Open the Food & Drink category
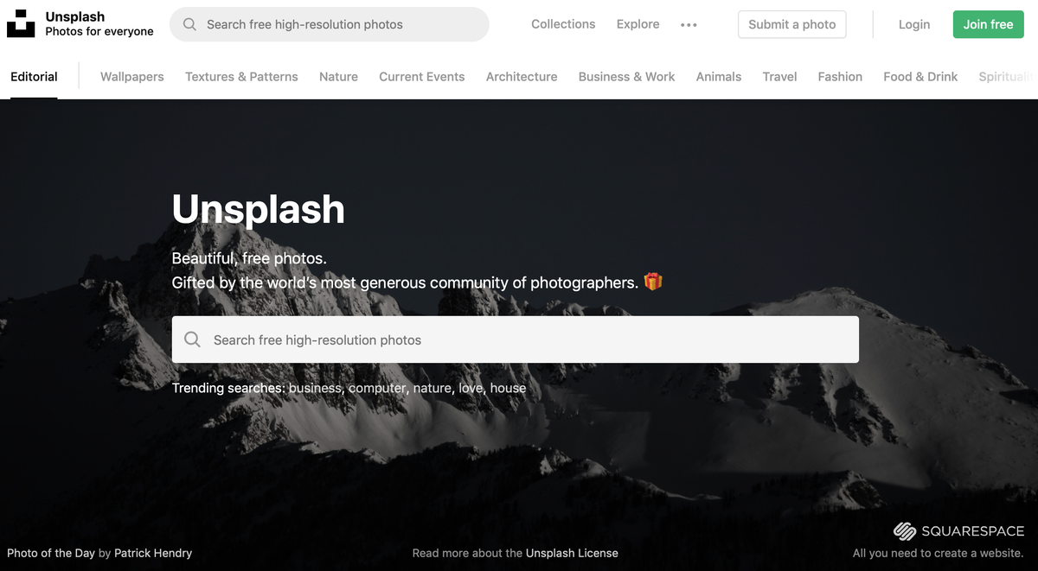1038x571 pixels. tap(920, 76)
